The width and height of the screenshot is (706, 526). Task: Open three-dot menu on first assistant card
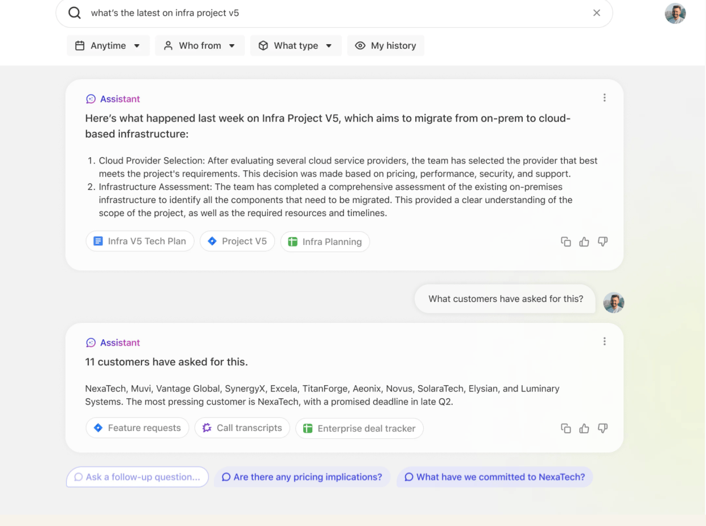[x=604, y=98]
